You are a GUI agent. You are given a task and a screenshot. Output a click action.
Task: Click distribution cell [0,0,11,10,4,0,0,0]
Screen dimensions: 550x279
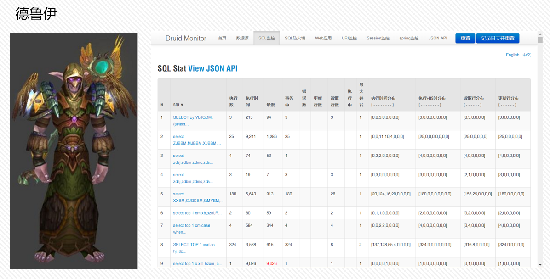[388, 137]
